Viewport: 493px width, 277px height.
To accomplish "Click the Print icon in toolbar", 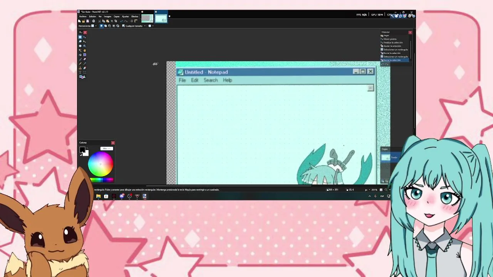I will 94,21.
